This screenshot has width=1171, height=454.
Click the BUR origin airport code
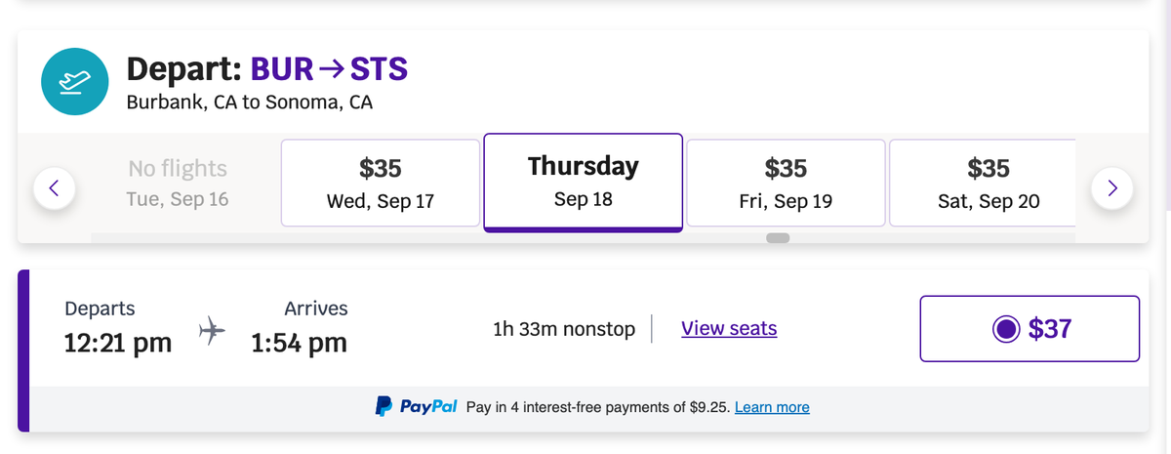pyautogui.click(x=283, y=69)
